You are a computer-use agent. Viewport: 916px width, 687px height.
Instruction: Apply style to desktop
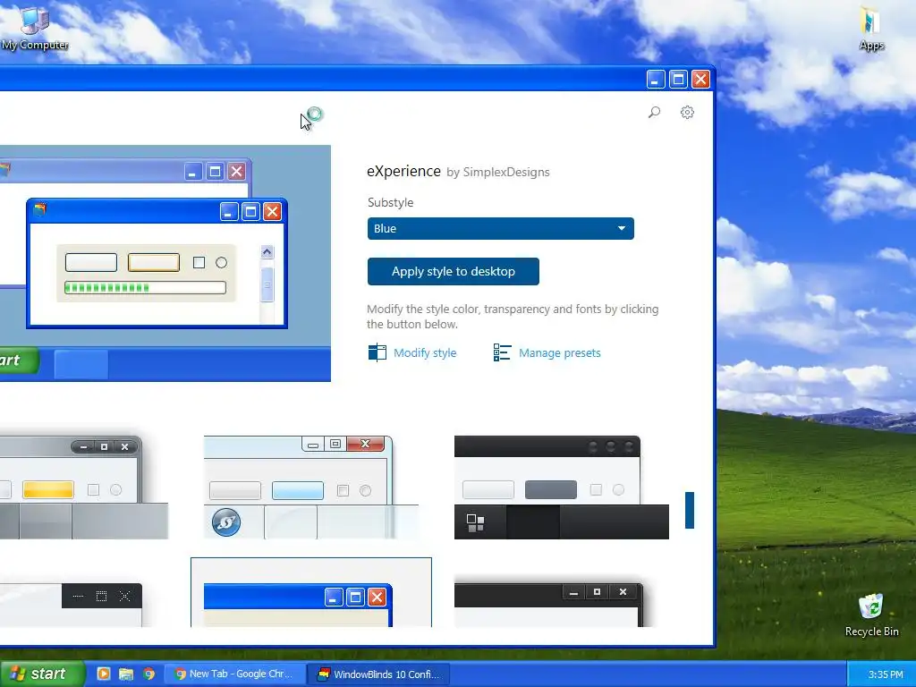[454, 271]
